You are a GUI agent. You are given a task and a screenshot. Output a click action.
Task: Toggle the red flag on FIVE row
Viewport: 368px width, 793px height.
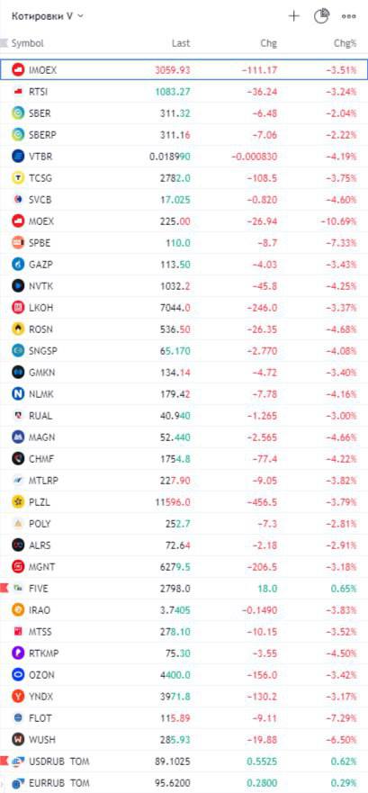point(4,588)
